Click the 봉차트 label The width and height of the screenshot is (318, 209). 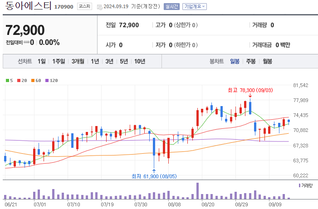216,61
